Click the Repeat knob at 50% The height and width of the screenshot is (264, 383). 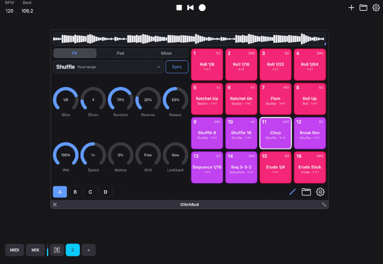pos(175,99)
